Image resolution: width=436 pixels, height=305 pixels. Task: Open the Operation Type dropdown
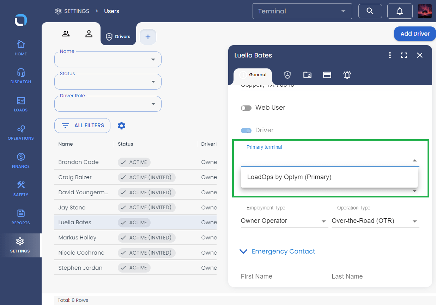375,221
